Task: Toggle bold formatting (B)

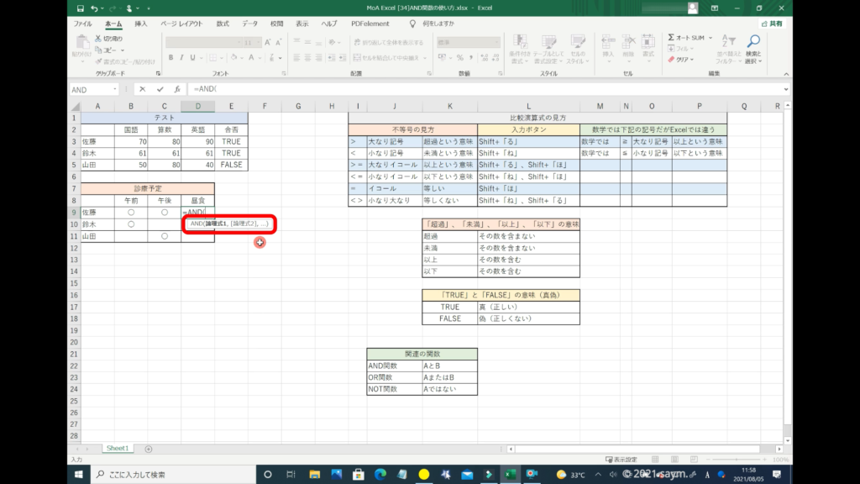Action: point(170,58)
